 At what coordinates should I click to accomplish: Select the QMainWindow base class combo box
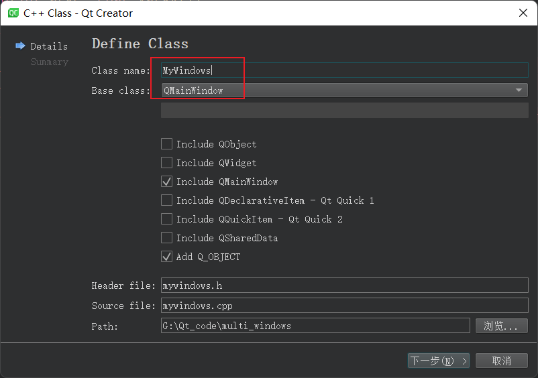coord(345,90)
